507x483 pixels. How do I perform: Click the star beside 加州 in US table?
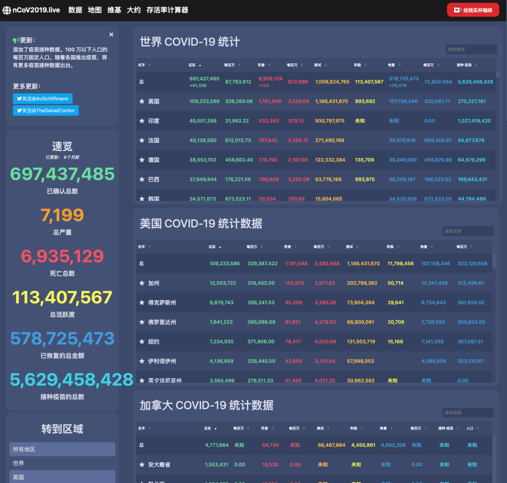[x=142, y=284]
